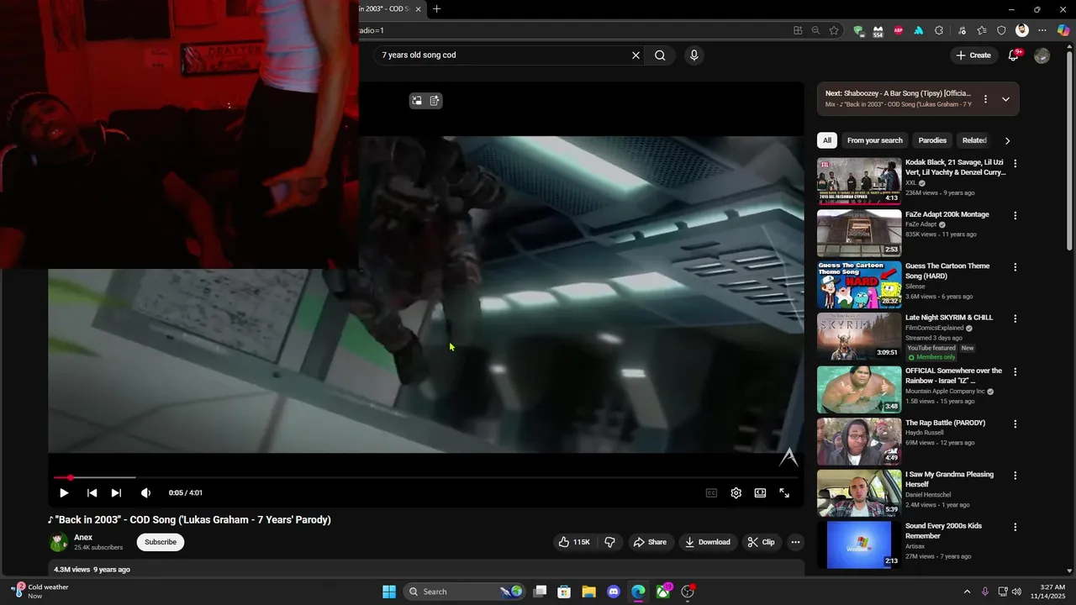Show hidden system tray icons

967,592
